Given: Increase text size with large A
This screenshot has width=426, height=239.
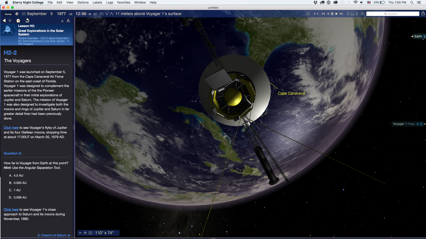Looking at the screenshot, I should point(68,21).
